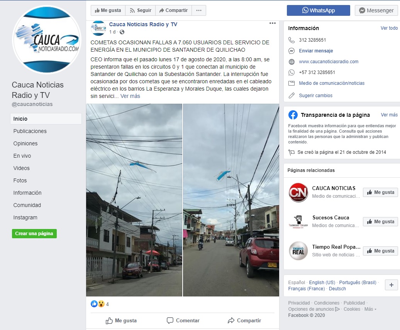Open the CAUCA NOTICIAS page logo
Viewport: 400px width, 330px height.
[298, 192]
